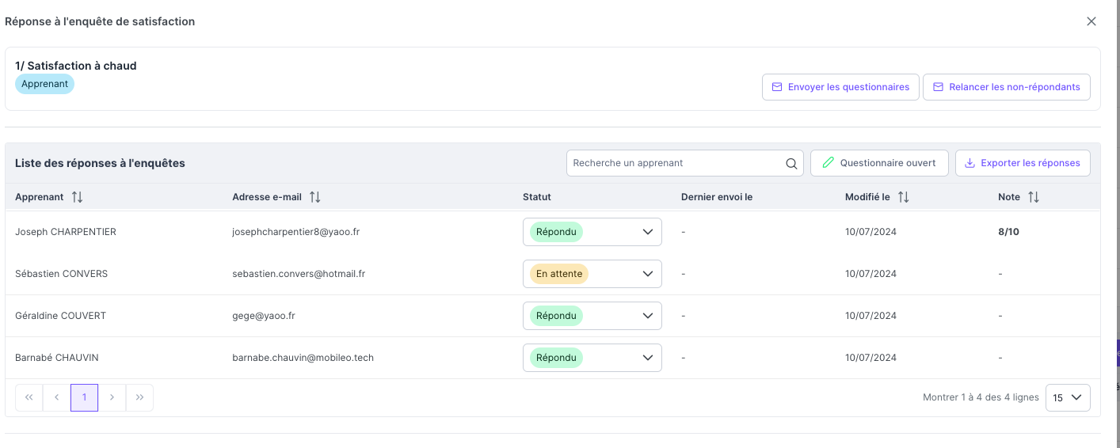The width and height of the screenshot is (1120, 448).
Task: Sort by Note column arrows
Action: [1033, 197]
